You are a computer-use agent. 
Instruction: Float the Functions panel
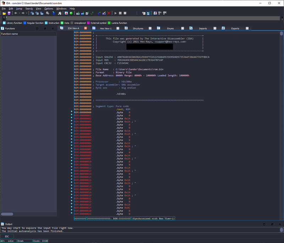pyautogui.click(x=45, y=28)
